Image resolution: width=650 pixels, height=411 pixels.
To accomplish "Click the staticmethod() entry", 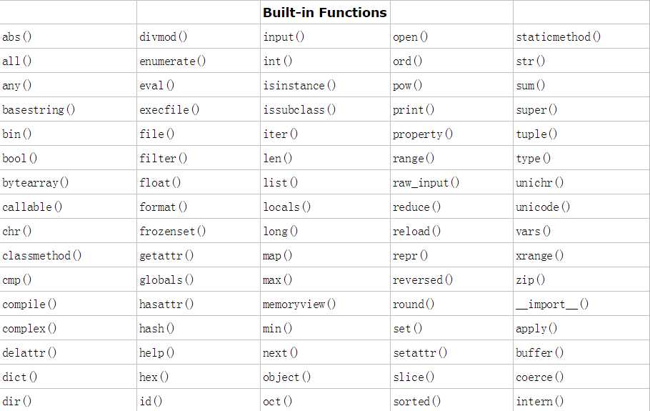I will (558, 37).
